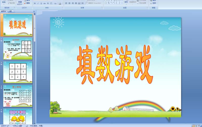Click the Convert to SmartArt button
The image size is (202, 127).
(94, 3)
